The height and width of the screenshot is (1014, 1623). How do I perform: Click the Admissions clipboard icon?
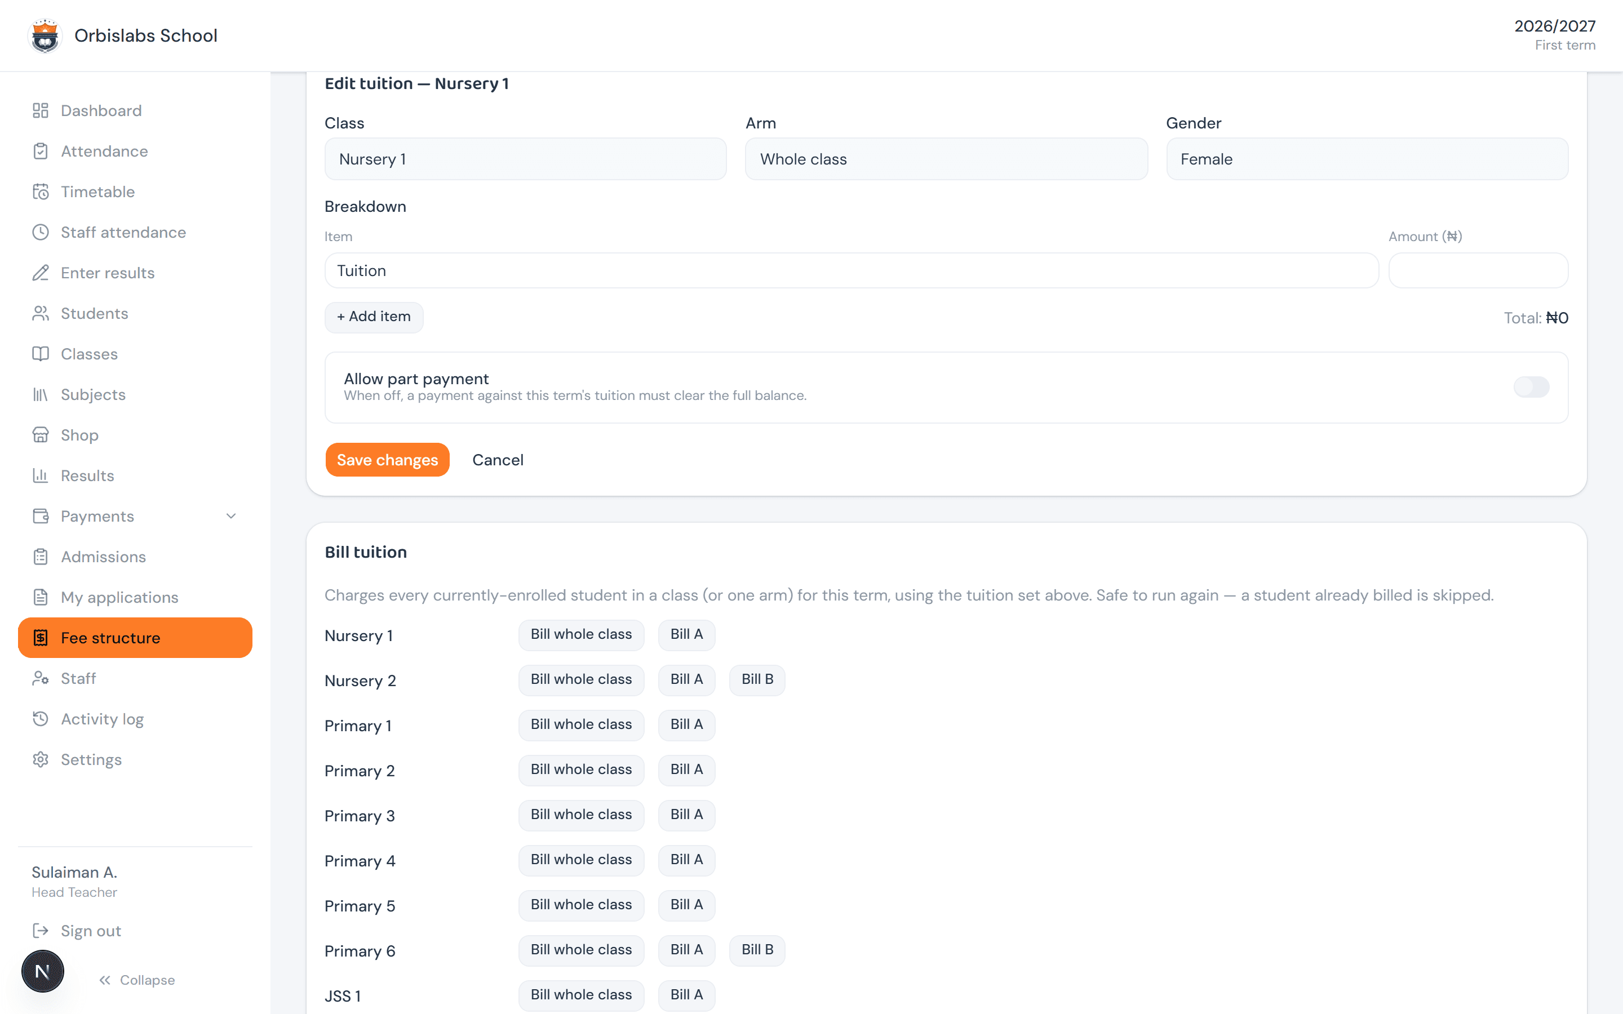coord(40,557)
